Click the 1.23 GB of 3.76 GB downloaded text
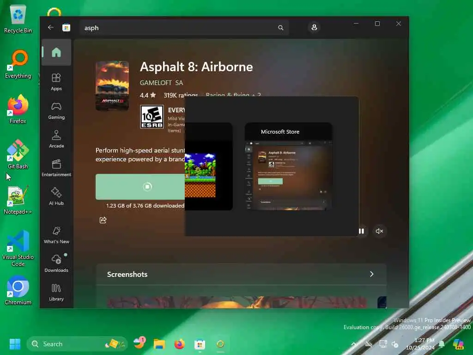The width and height of the screenshot is (473, 355). (145, 206)
